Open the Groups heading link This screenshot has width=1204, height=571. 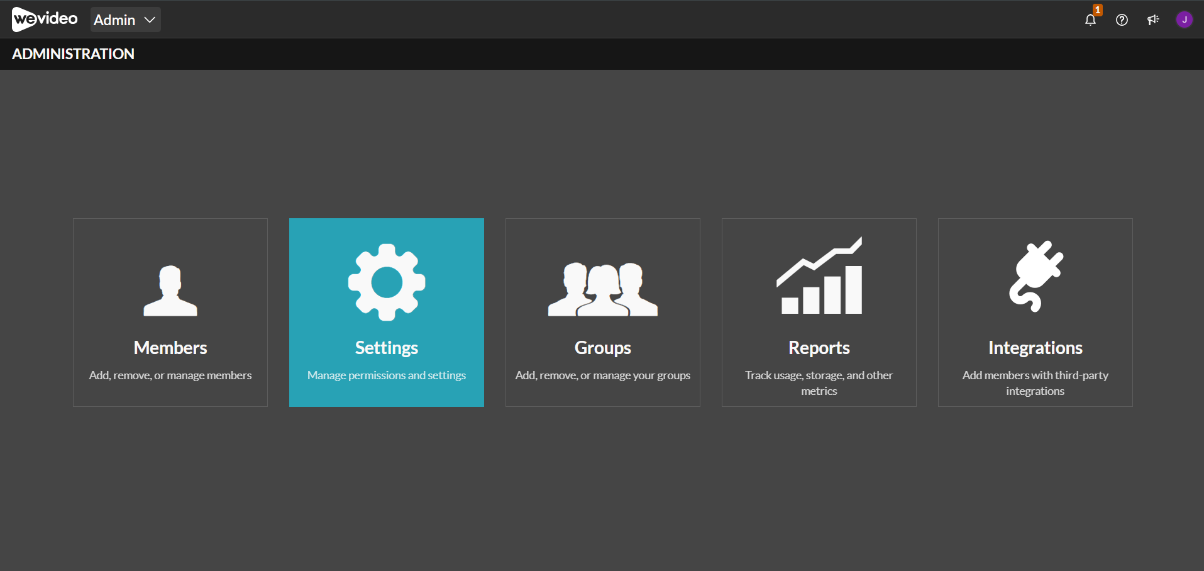click(x=603, y=348)
